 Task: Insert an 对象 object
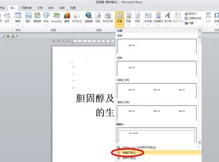pos(190,23)
